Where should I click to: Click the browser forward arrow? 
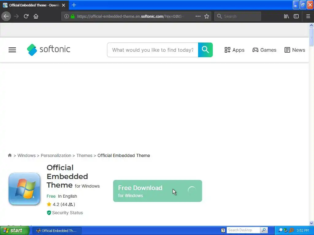16,16
